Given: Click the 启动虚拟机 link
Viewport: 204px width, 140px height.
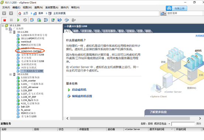Looking at the screenshot, I should coord(79,90).
